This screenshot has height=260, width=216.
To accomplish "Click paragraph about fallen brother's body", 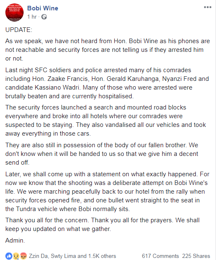I will coord(102,154).
